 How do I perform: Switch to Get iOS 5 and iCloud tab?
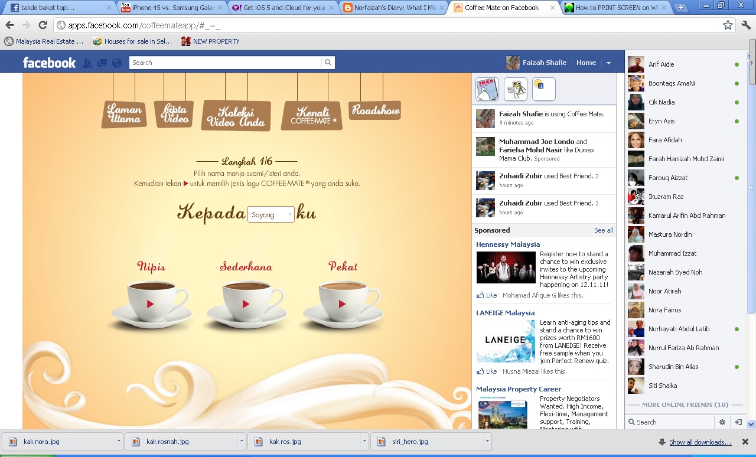pyautogui.click(x=282, y=8)
